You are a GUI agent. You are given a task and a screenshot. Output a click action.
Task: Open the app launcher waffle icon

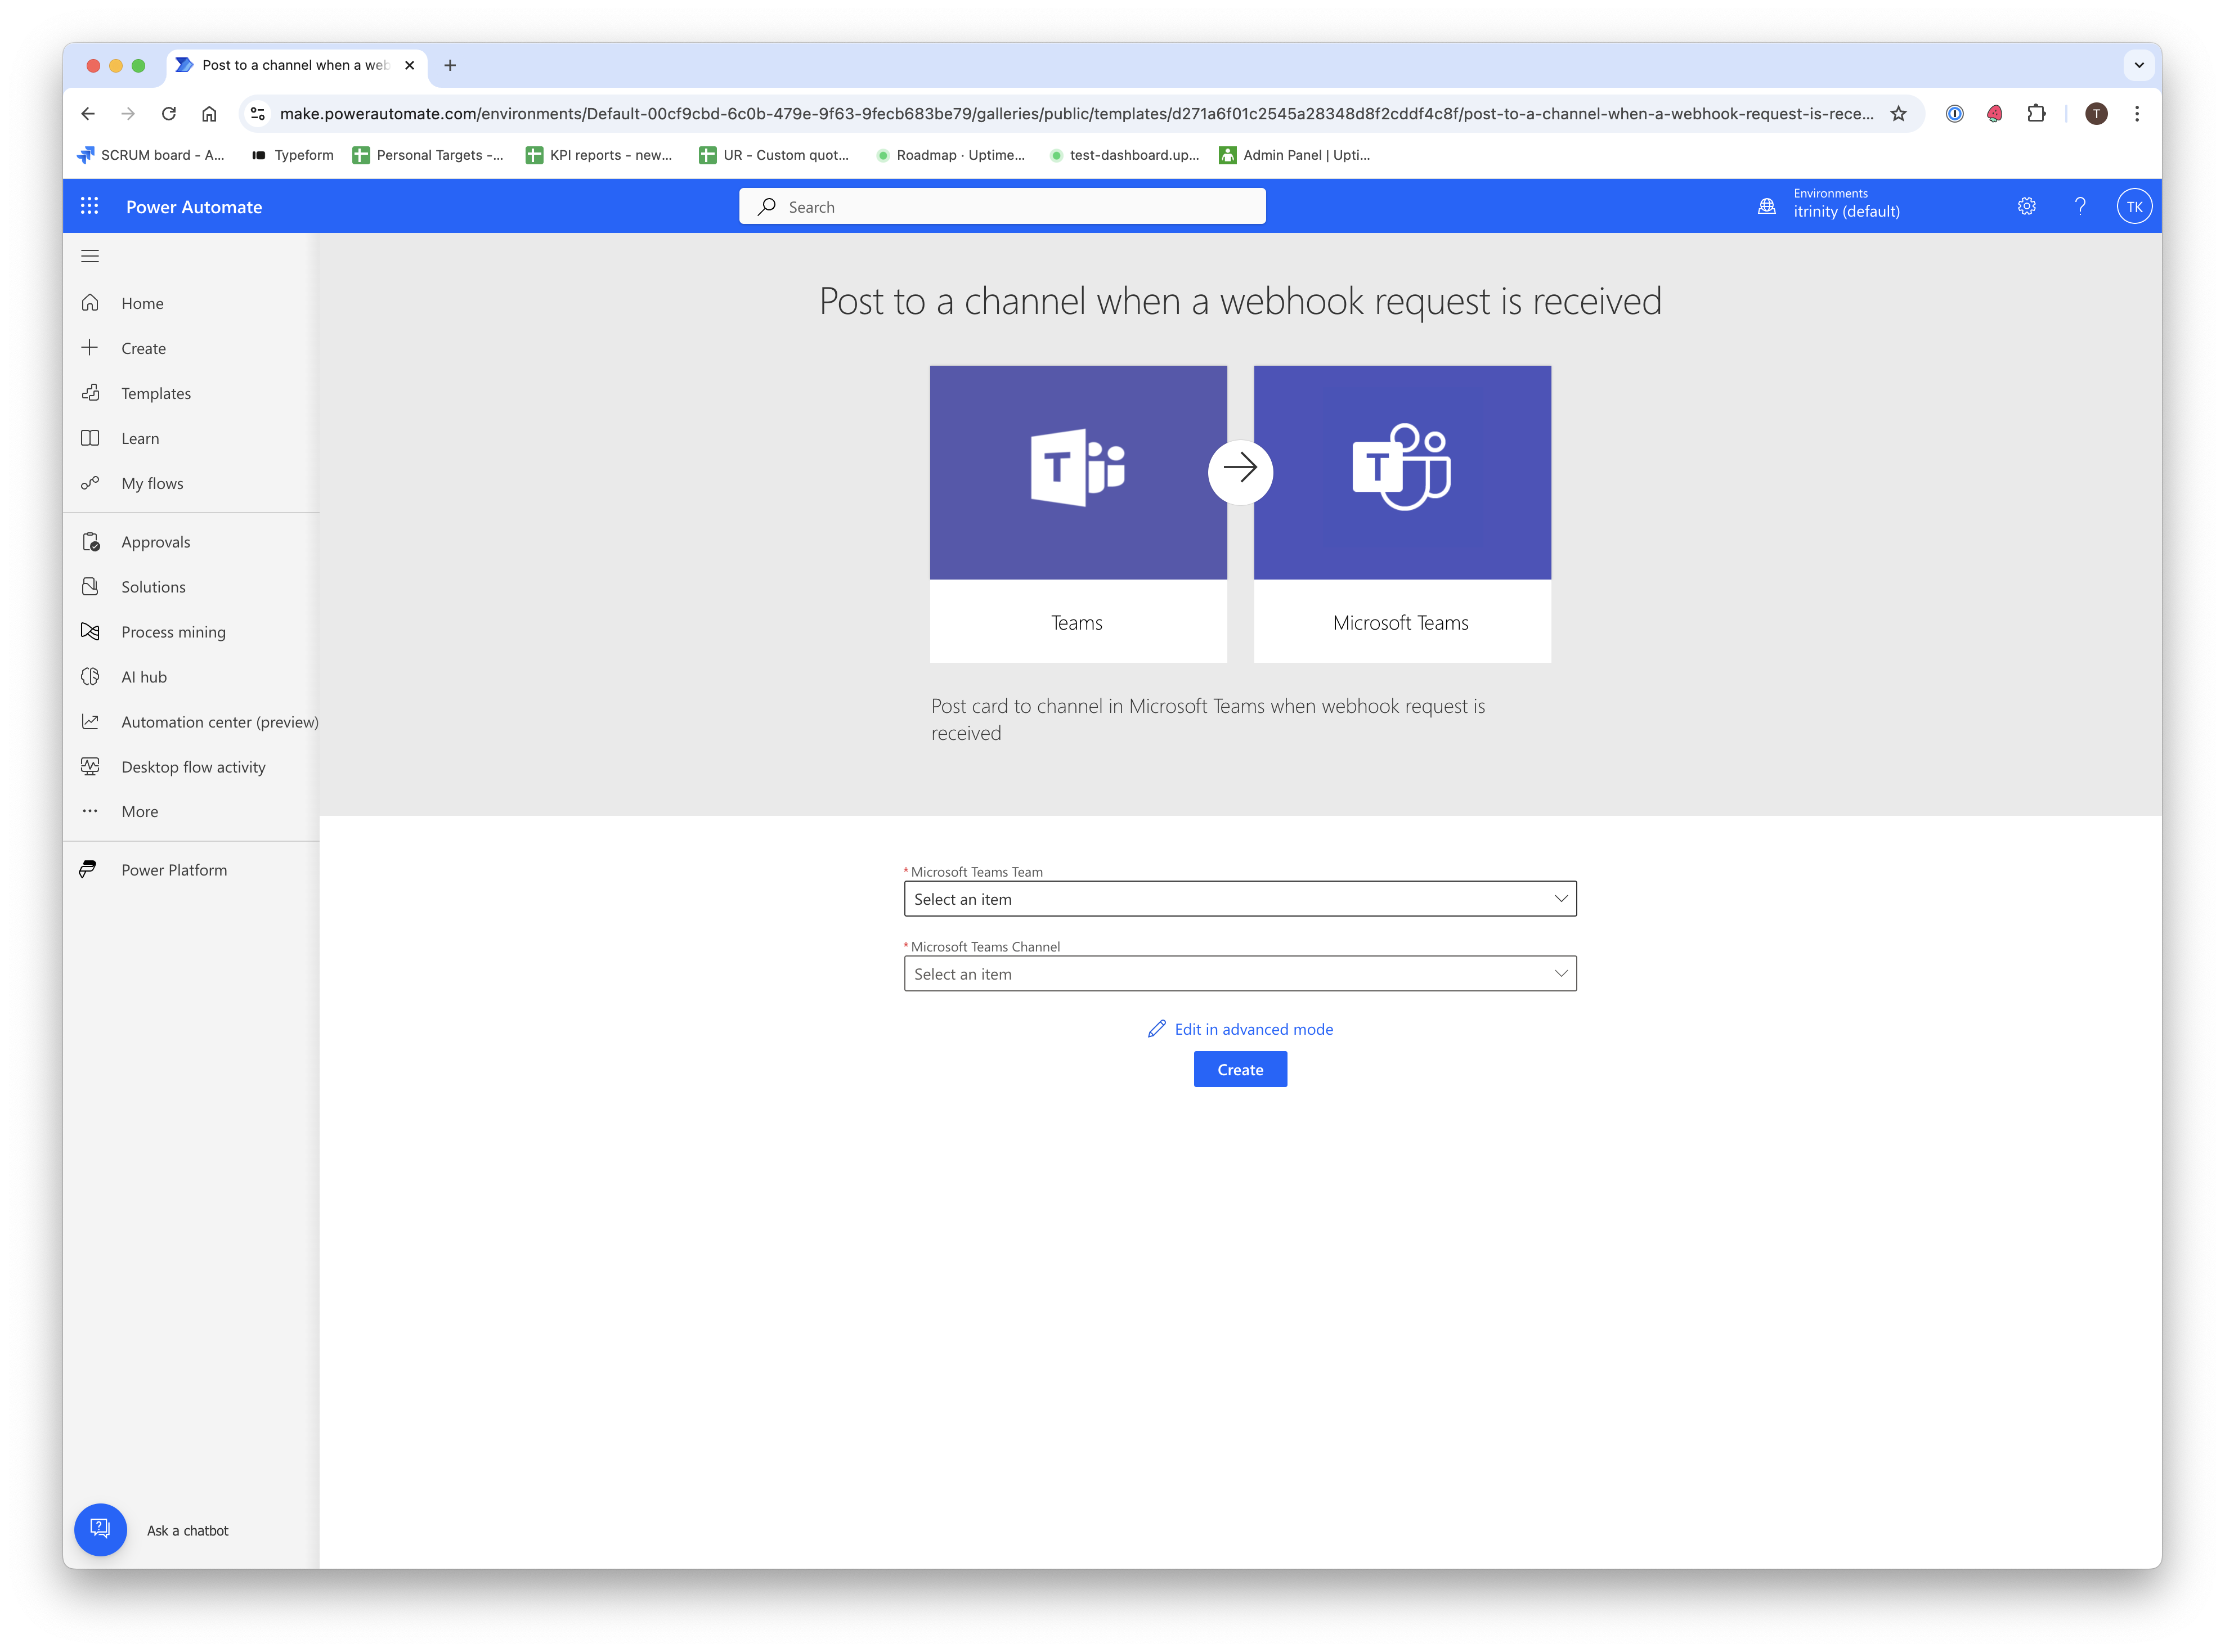pyautogui.click(x=89, y=206)
